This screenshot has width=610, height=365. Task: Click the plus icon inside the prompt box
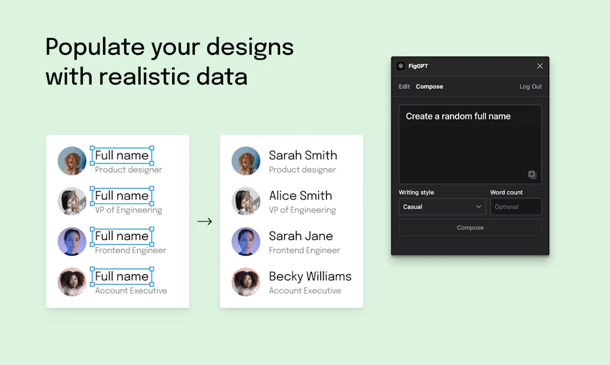coord(531,174)
